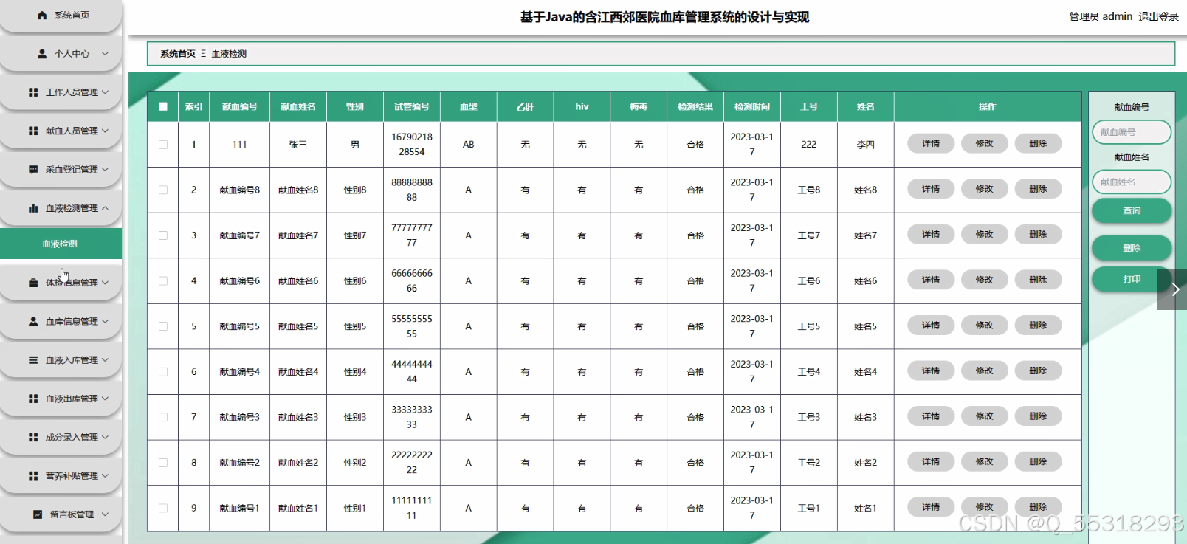
Task: Open the 成分录入管理 menu
Action: coord(61,437)
